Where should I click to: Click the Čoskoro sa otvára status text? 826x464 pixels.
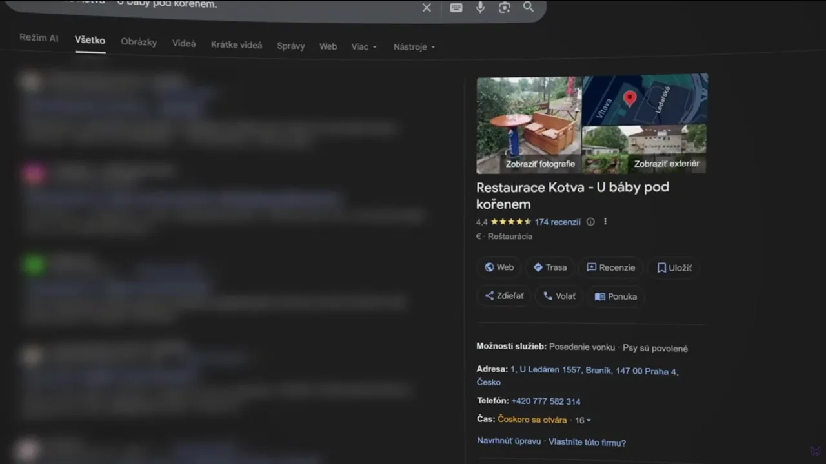point(532,420)
